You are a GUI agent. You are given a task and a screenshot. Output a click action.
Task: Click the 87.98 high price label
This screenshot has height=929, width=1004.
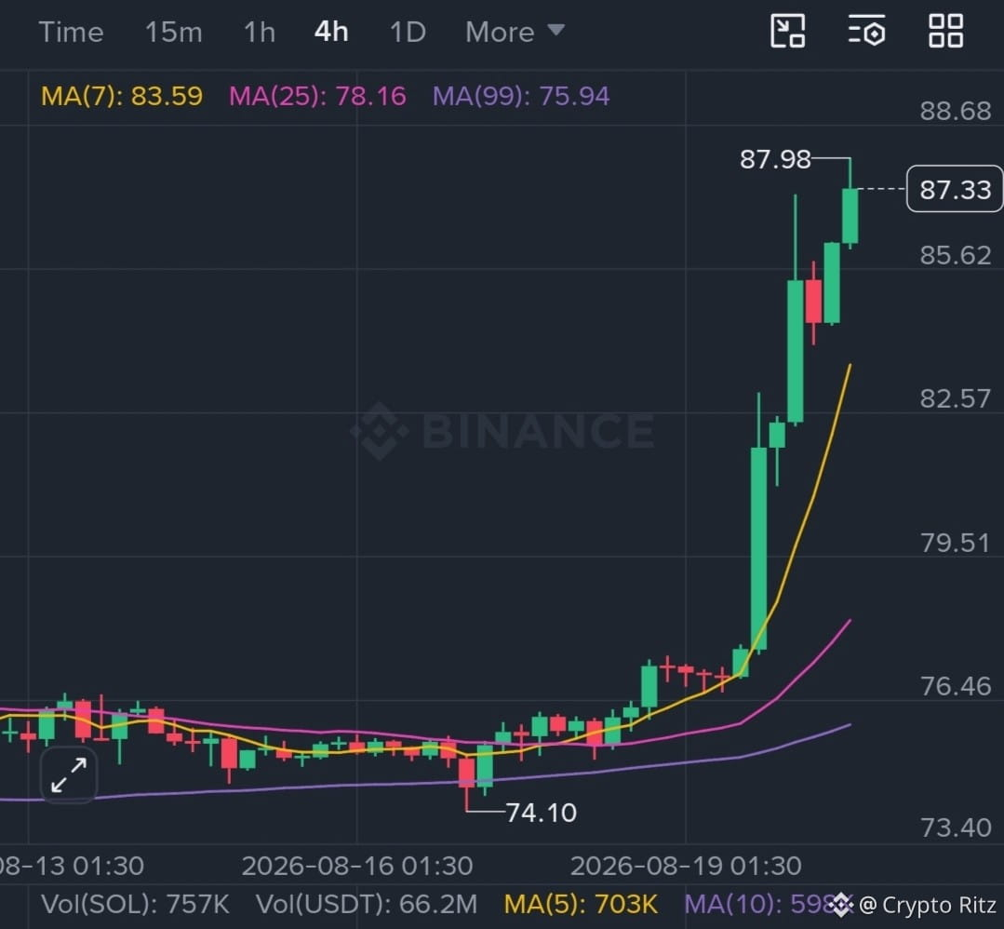click(775, 159)
